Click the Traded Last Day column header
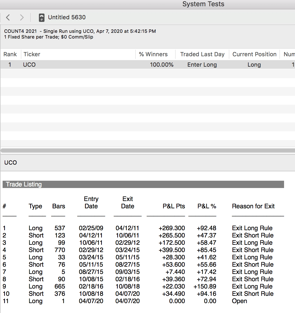This screenshot has width=295, height=313. (202, 54)
